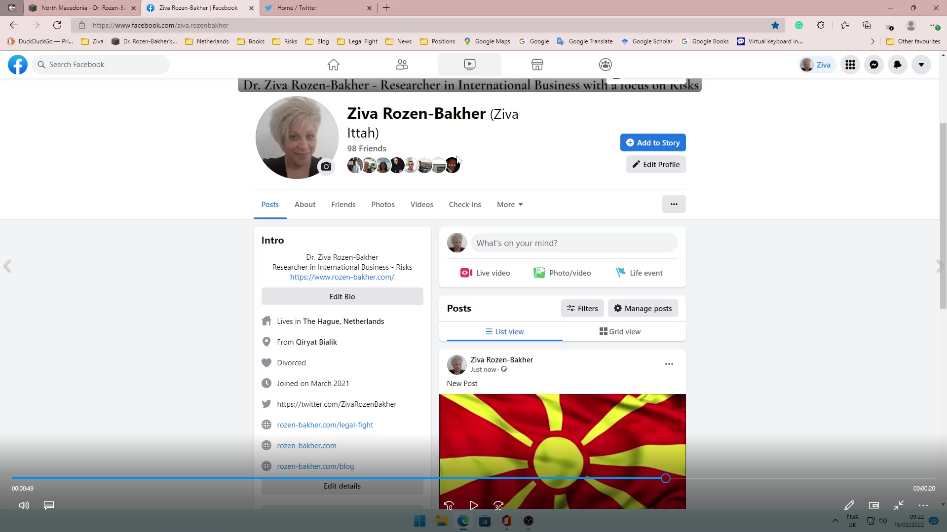Open File Explorer from taskbar

(x=442, y=521)
